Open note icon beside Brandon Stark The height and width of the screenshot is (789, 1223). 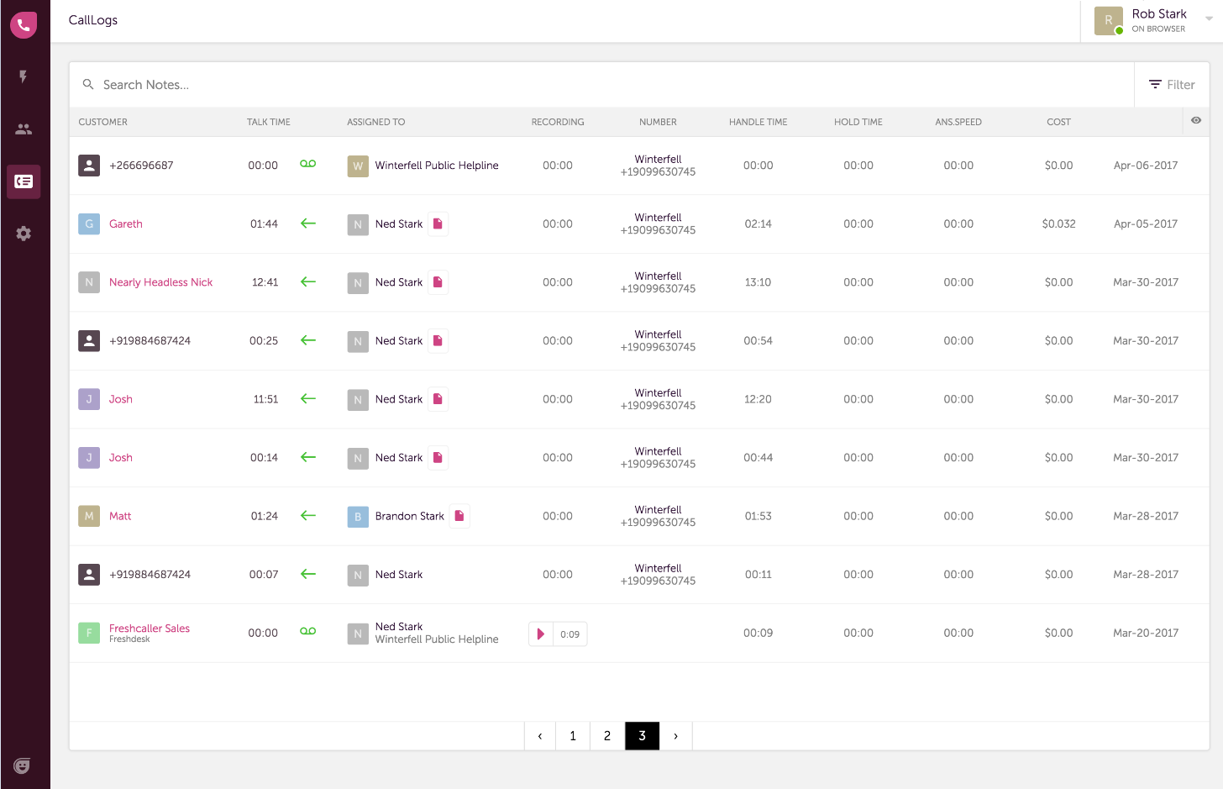(x=459, y=516)
